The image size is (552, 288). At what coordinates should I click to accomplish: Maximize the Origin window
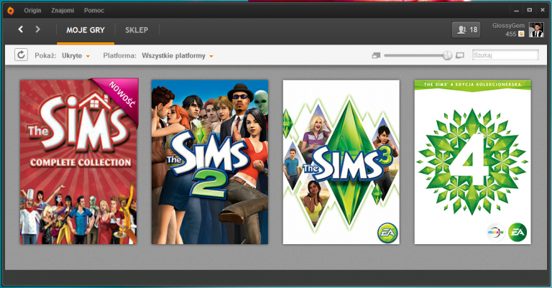pos(530,10)
